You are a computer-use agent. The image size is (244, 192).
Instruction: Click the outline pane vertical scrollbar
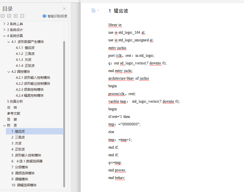64,114
